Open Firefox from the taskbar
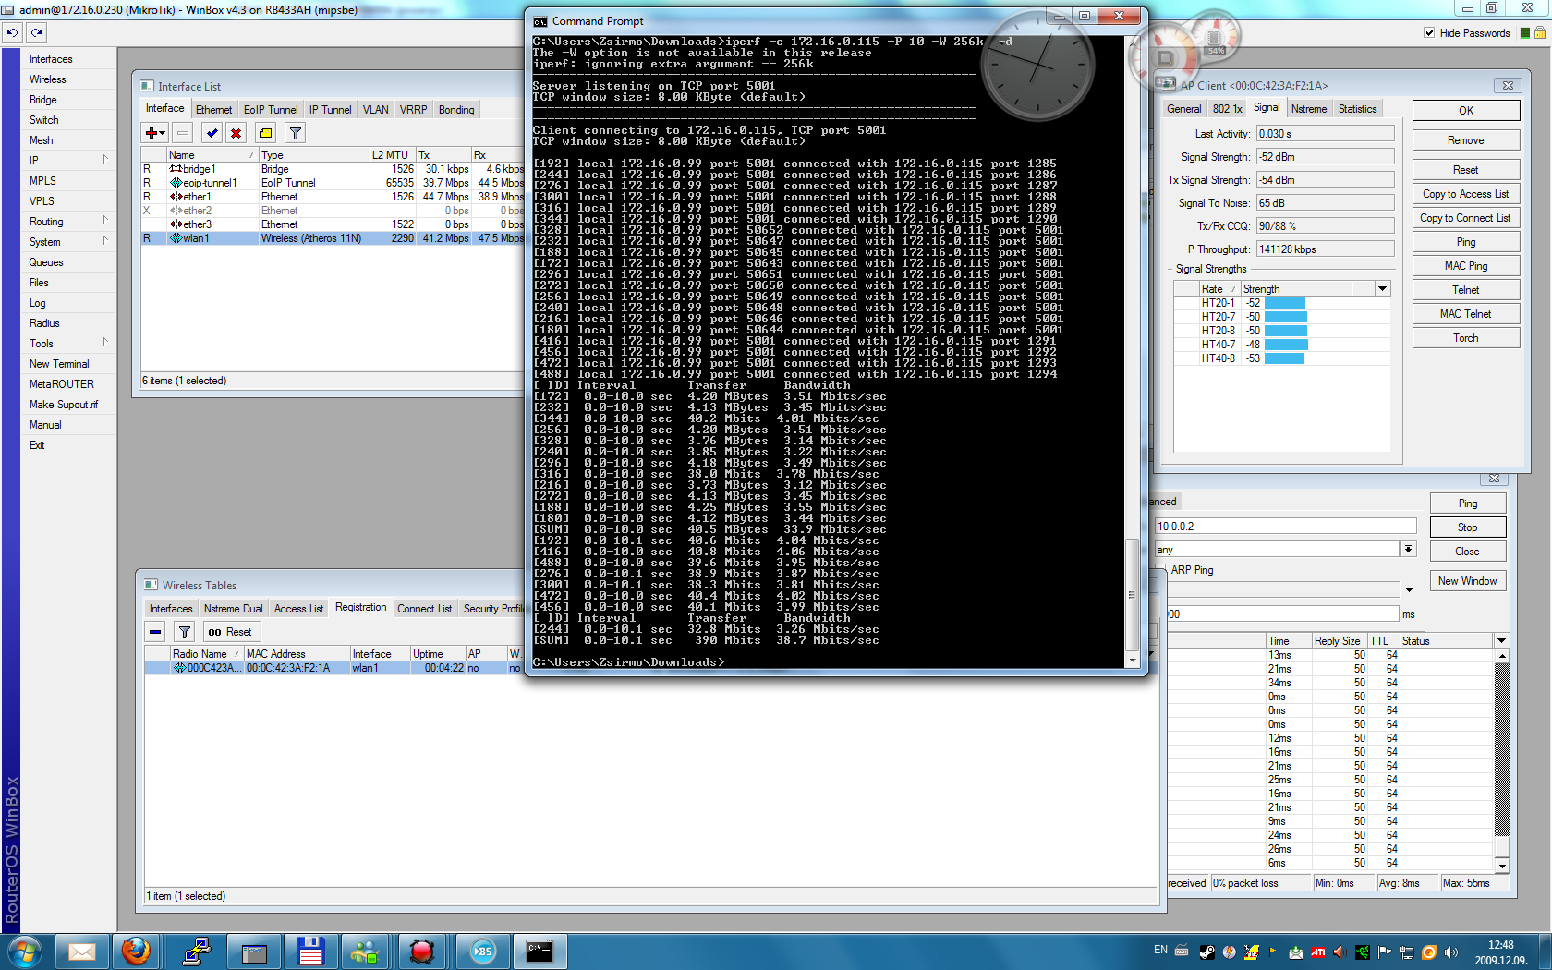 point(137,952)
